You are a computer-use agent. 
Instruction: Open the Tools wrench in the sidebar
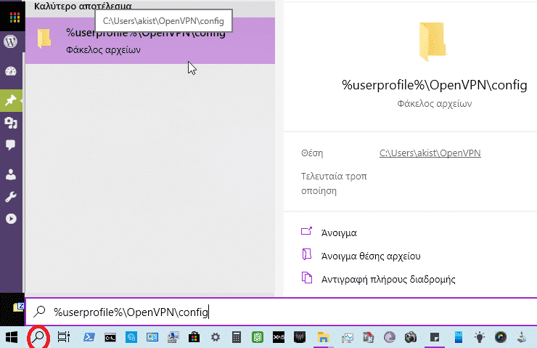tap(11, 196)
